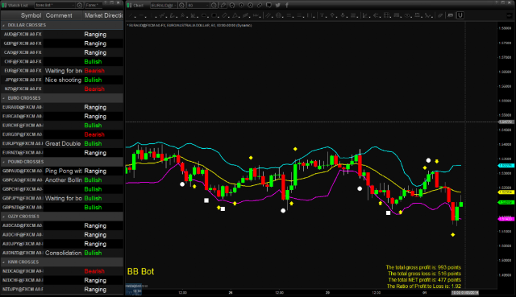Image resolution: width=516 pixels, height=297 pixels.
Task: Select the triangle shape drawing tool
Action: point(235,15)
